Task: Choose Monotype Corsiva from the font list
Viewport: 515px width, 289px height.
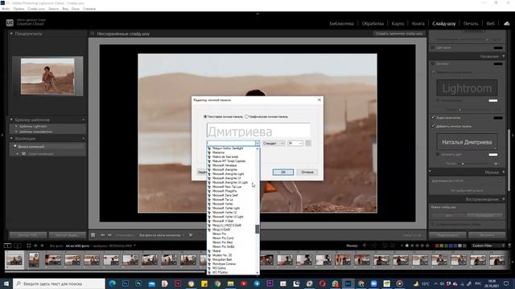Action: click(224, 264)
